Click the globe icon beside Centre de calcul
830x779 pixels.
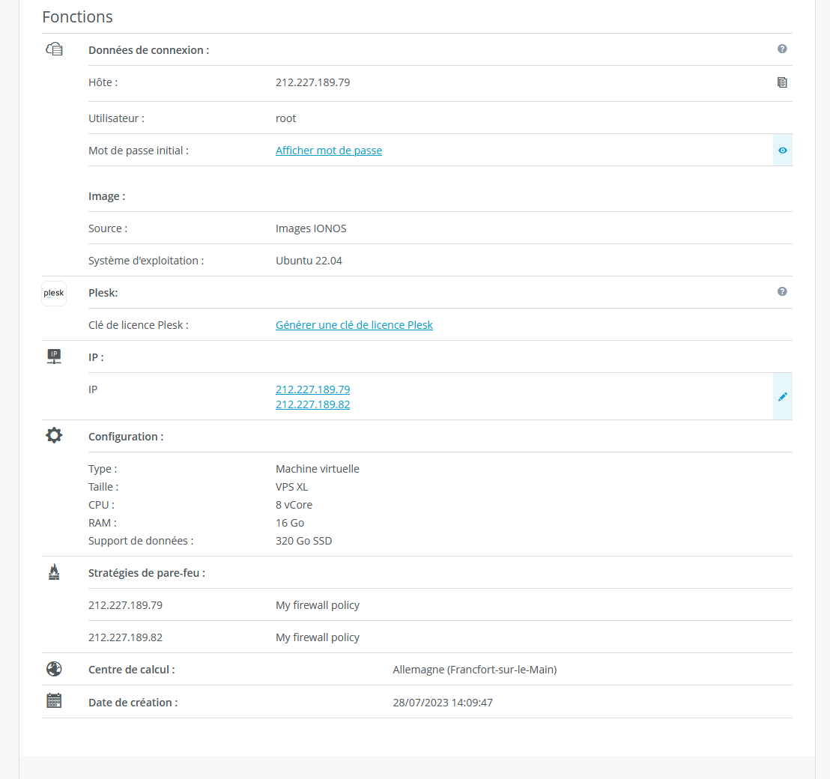(x=54, y=669)
